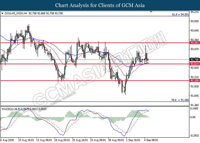Click the 92.215 price scale value
The height and width of the screenshot is (143, 200).
pyautogui.click(x=195, y=77)
